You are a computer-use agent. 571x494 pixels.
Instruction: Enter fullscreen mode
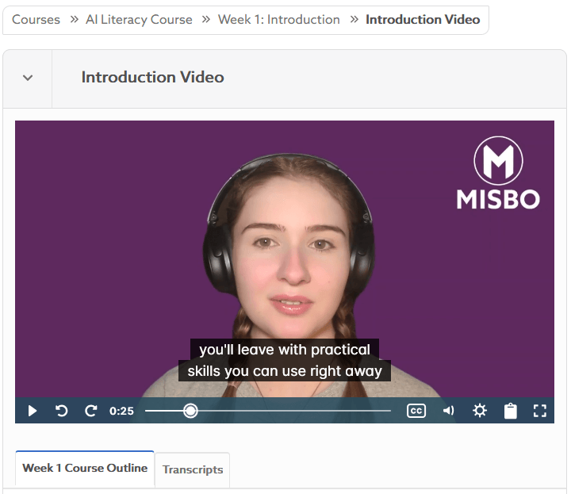pyautogui.click(x=540, y=411)
